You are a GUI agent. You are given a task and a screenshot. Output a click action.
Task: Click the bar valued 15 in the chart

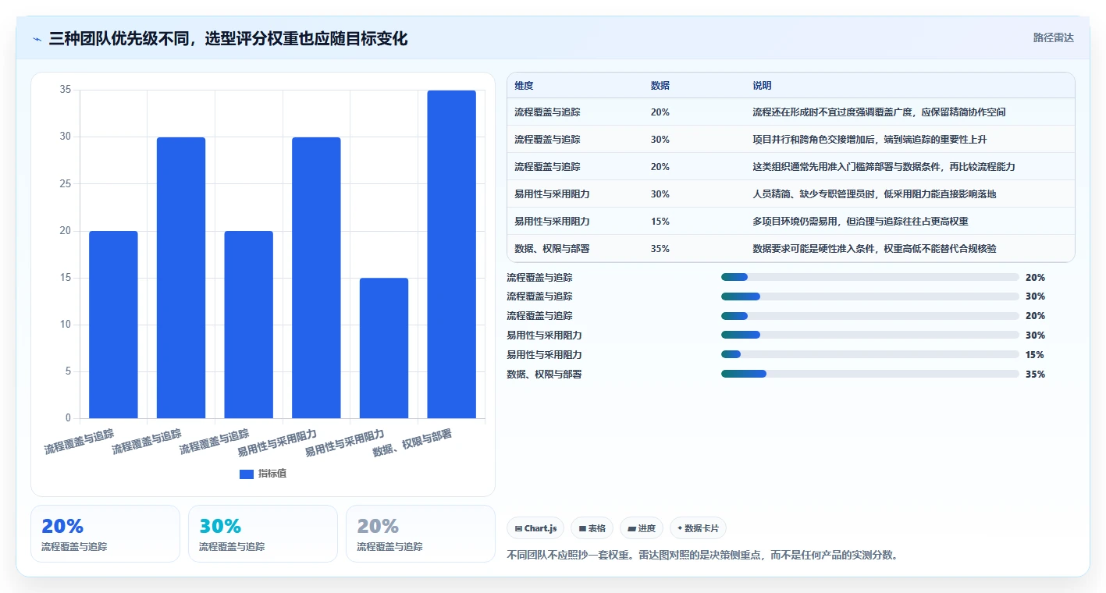point(384,348)
